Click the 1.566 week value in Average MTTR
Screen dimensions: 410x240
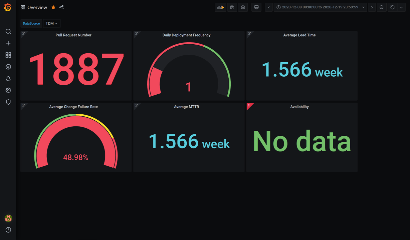[189, 142]
